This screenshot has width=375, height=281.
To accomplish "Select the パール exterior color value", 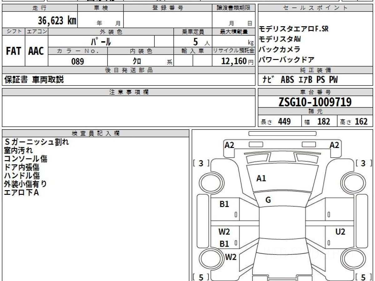I will pyautogui.click(x=101, y=41).
